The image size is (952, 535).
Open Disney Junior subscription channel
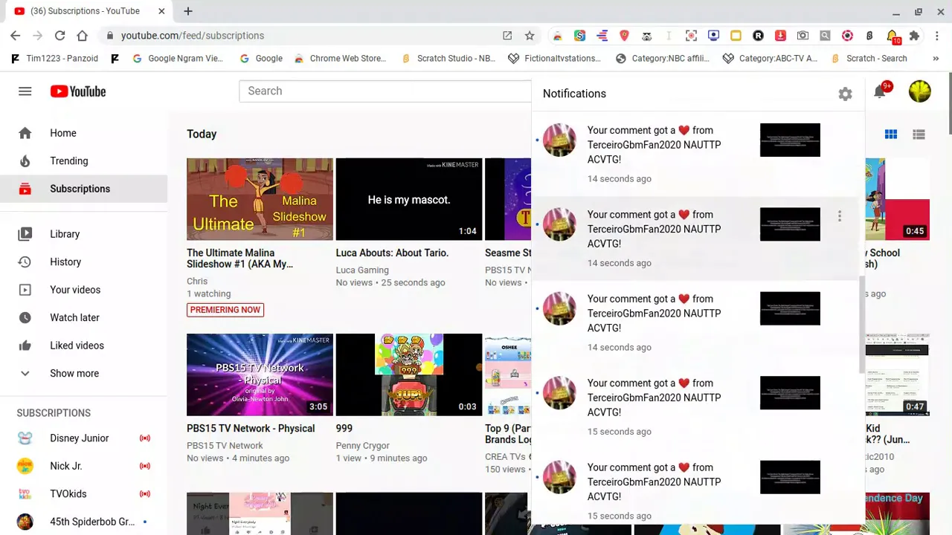click(x=83, y=438)
